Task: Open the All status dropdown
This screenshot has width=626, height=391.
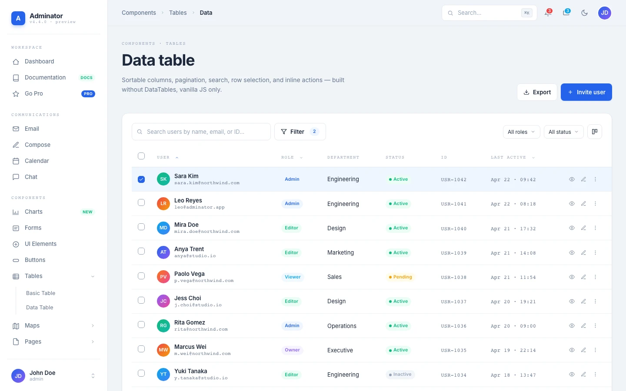Action: (x=563, y=132)
